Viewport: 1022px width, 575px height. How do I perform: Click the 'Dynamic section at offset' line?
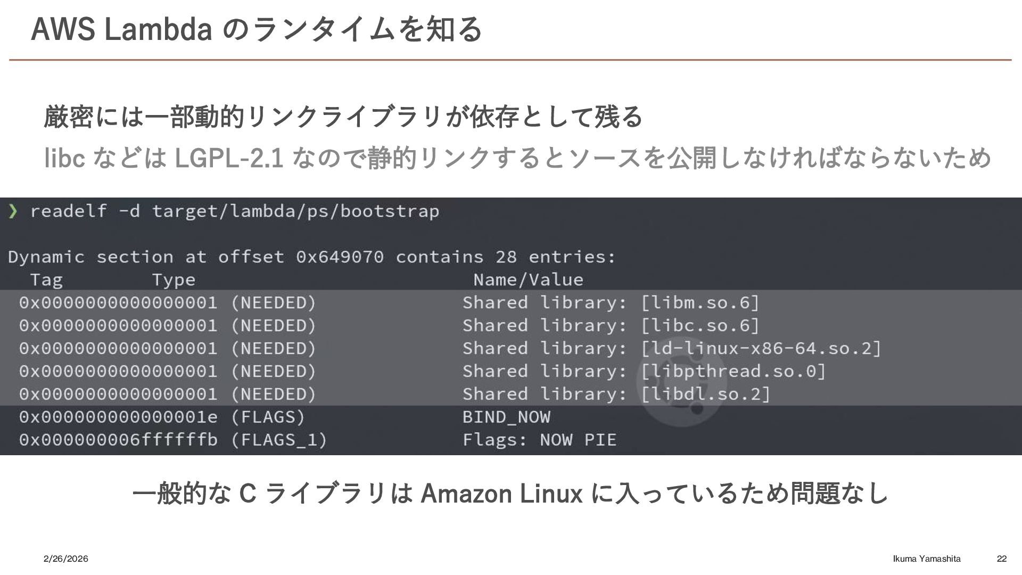click(311, 257)
